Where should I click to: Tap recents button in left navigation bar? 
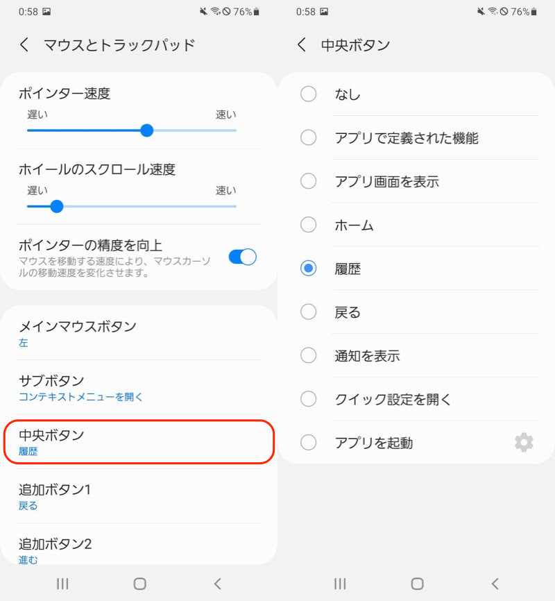[62, 584]
